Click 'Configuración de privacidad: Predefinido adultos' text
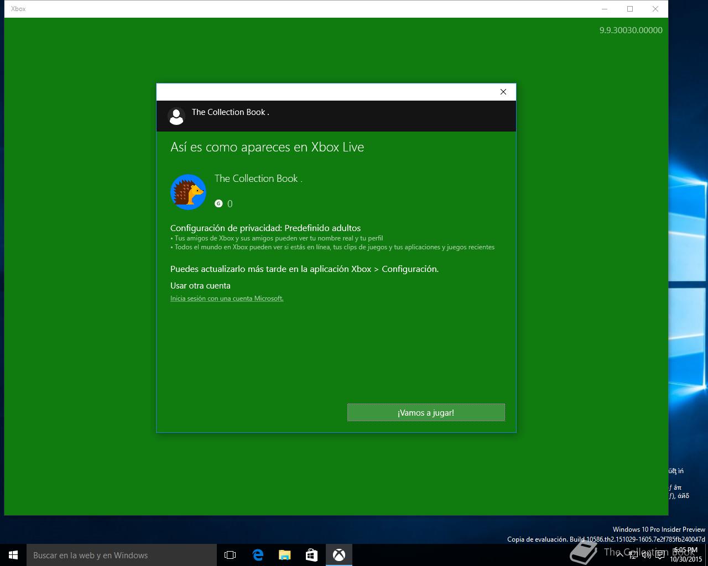This screenshot has width=708, height=566. pos(265,228)
